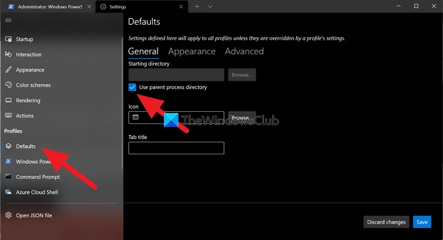Click the Tab title text field
The height and width of the screenshot is (240, 443).
click(177, 148)
